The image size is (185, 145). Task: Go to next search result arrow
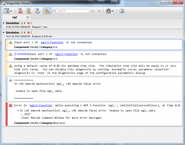tap(99, 11)
